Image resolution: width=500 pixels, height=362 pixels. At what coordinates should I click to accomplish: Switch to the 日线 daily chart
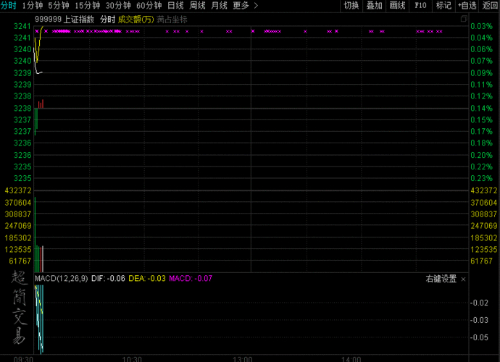175,6
